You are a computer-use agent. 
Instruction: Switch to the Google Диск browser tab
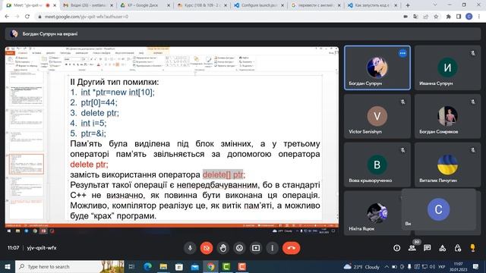coord(145,5)
